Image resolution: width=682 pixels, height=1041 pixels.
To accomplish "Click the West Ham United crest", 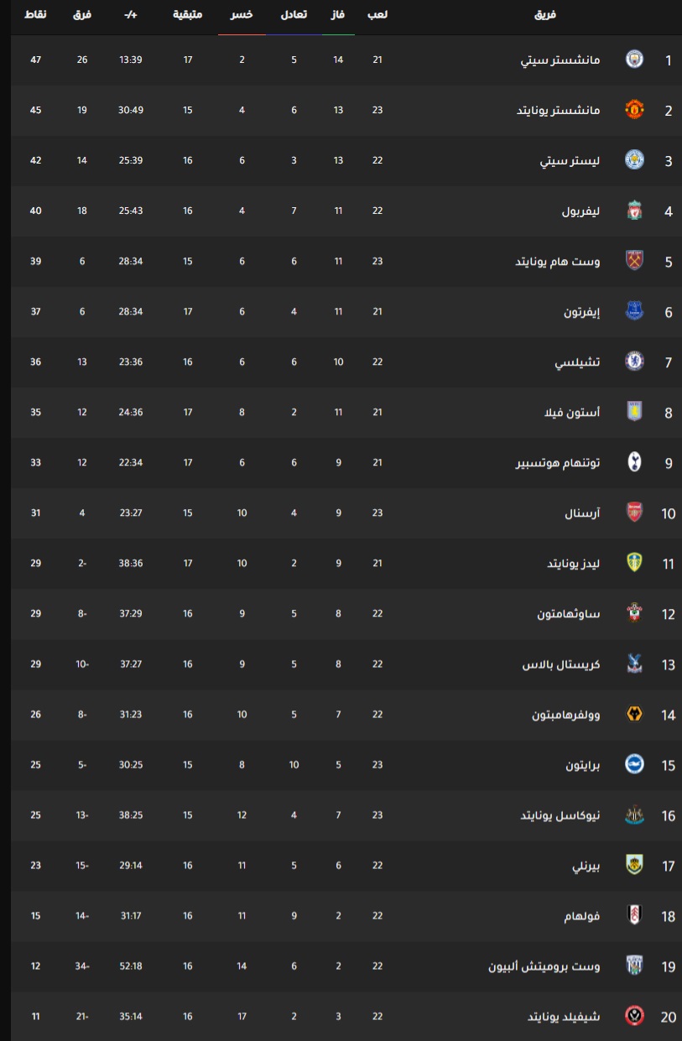I will (x=635, y=261).
